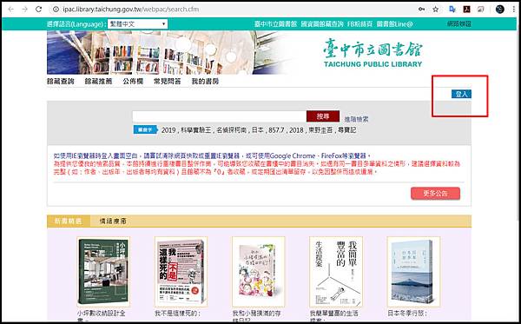Click the browser back arrow
Image resolution: width=521 pixels, height=324 pixels.
[x=11, y=10]
